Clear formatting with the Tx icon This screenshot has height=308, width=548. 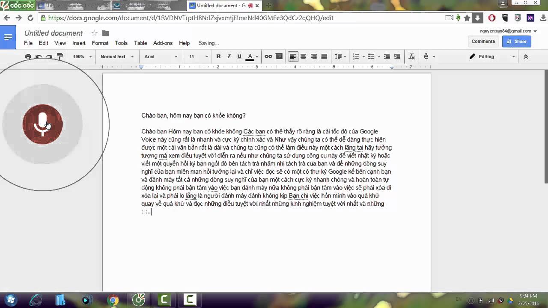click(412, 56)
